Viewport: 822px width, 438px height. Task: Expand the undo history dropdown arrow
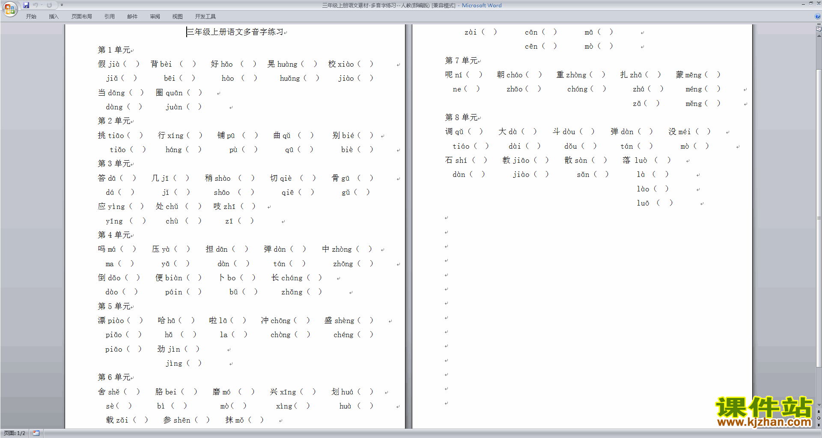point(42,5)
